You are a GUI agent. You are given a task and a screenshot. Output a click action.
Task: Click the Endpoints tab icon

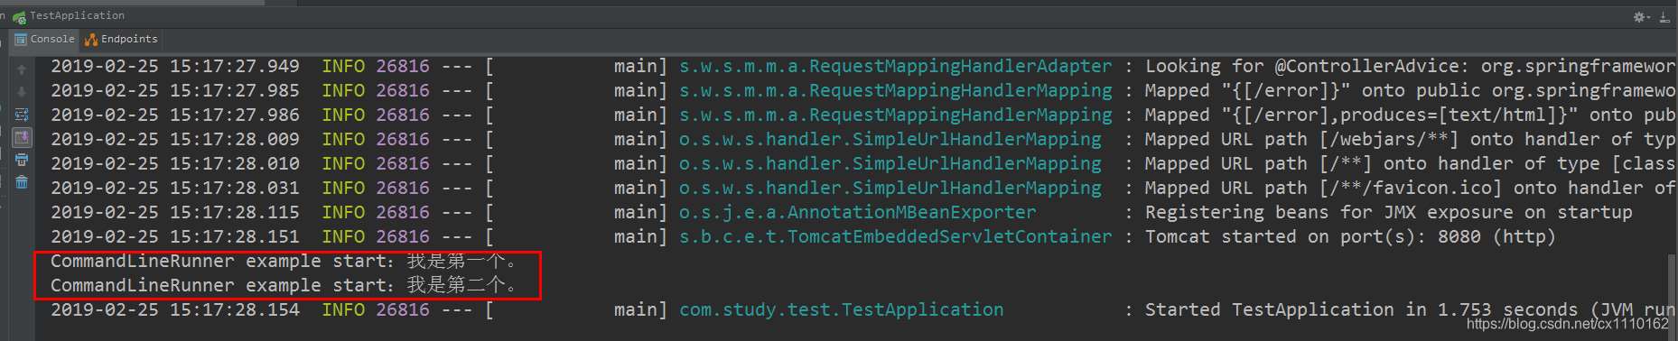click(x=91, y=39)
